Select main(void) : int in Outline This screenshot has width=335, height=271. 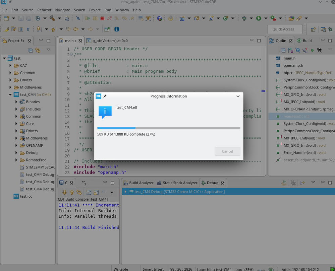(x=302, y=116)
